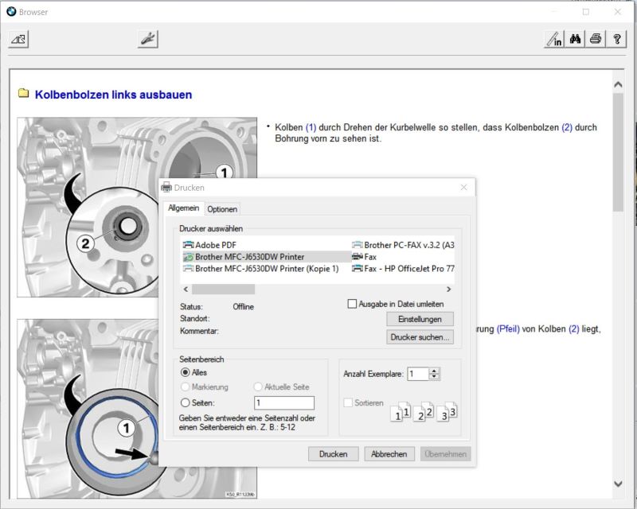Click the Drucker suchen... button
Viewport: 637px width, 509px height.
point(420,337)
